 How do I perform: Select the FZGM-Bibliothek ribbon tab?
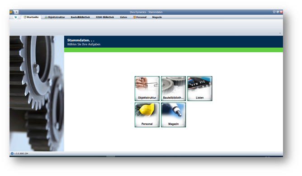[105, 17]
